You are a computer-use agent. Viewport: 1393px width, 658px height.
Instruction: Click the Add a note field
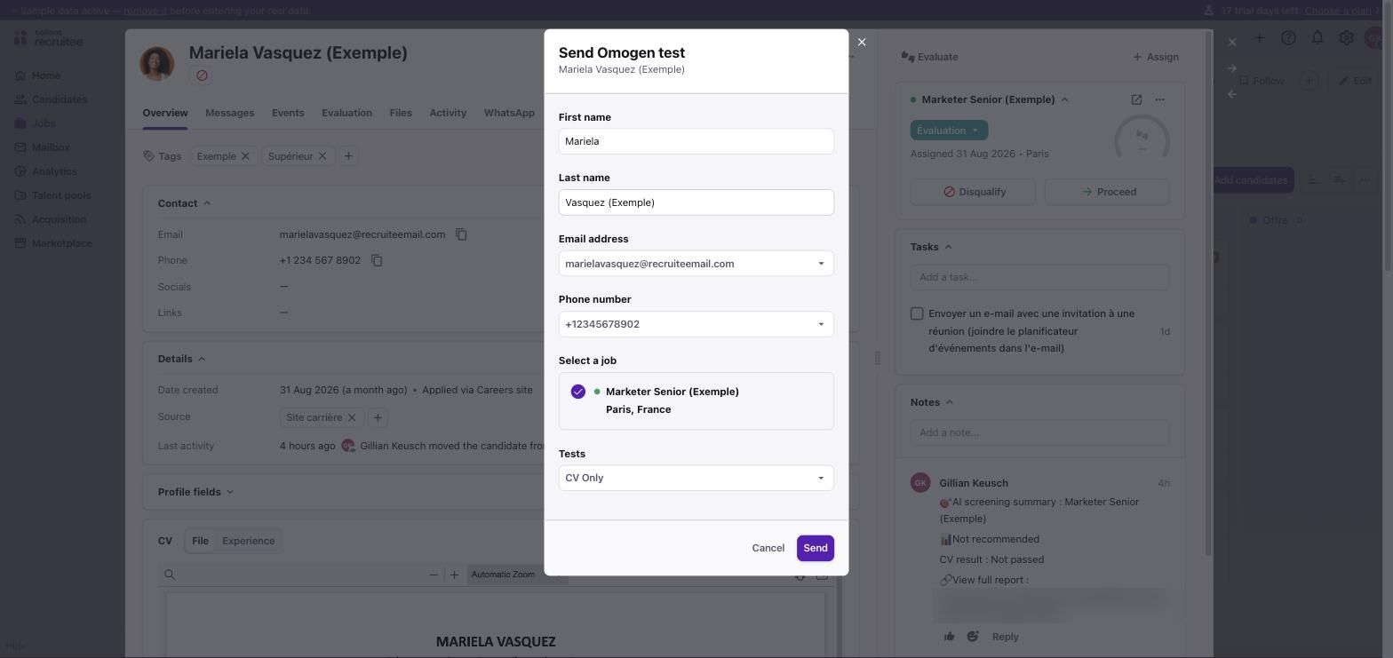pos(1040,432)
